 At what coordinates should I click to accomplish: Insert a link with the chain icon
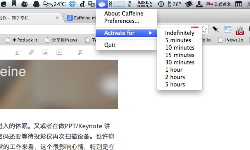click(31, 52)
